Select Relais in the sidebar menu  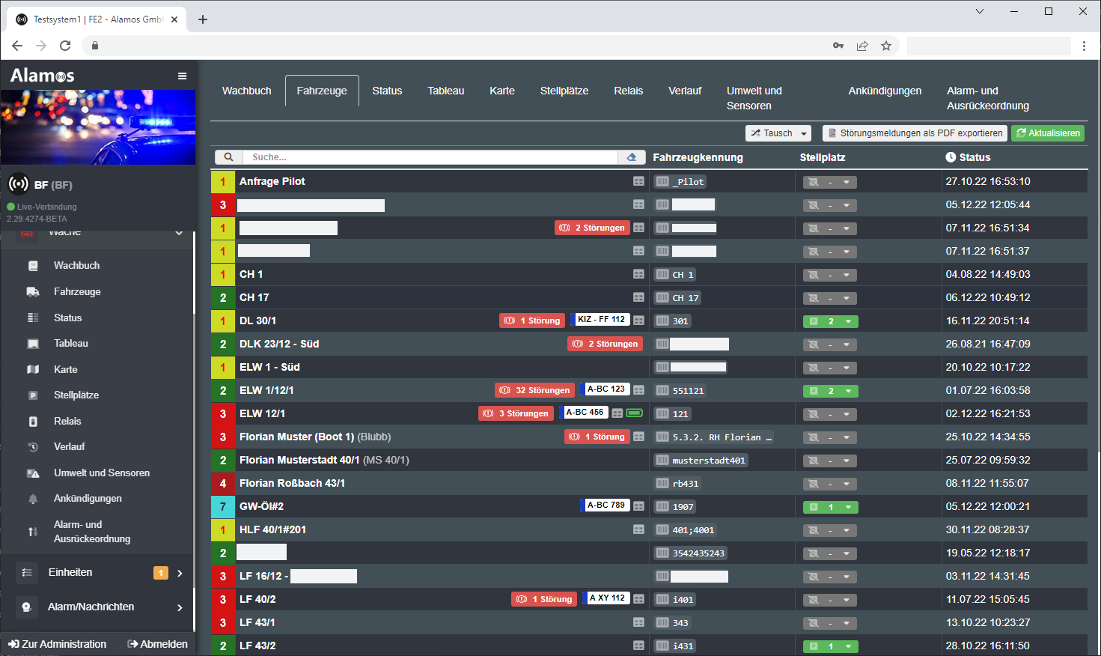click(x=67, y=422)
